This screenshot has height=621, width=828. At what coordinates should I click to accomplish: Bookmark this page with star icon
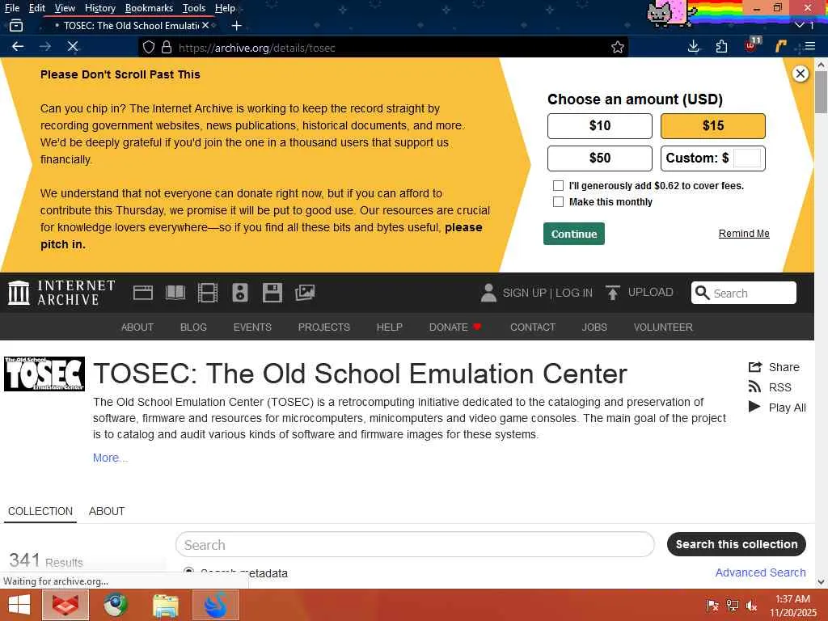click(x=617, y=48)
